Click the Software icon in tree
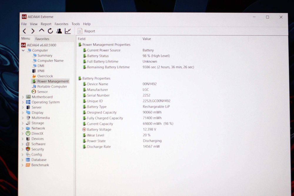The height and width of the screenshot is (196, 294). pyautogui.click(x=28, y=144)
